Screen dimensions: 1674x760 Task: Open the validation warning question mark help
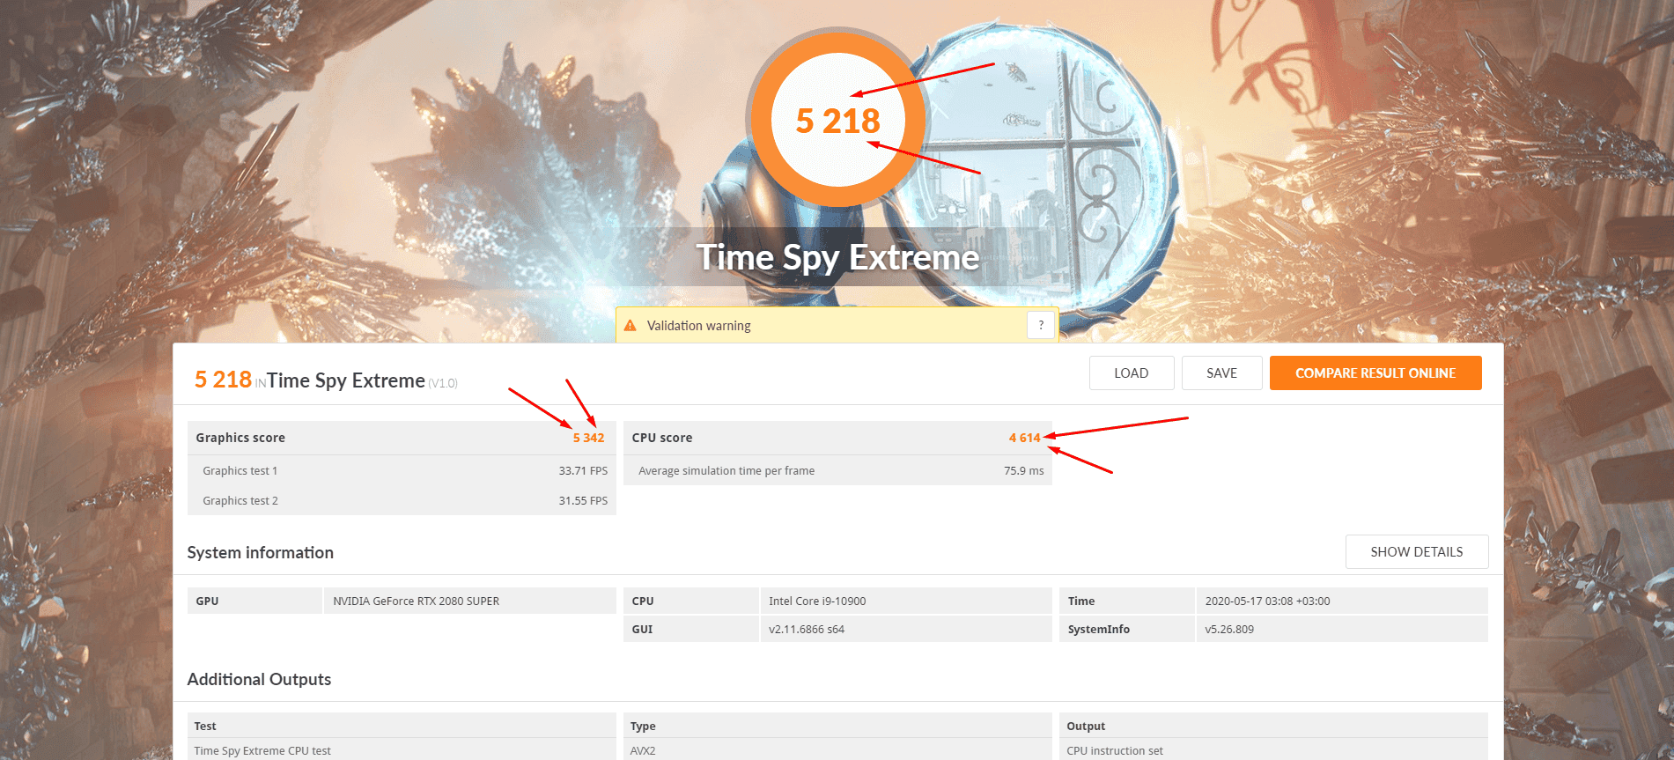1040,325
